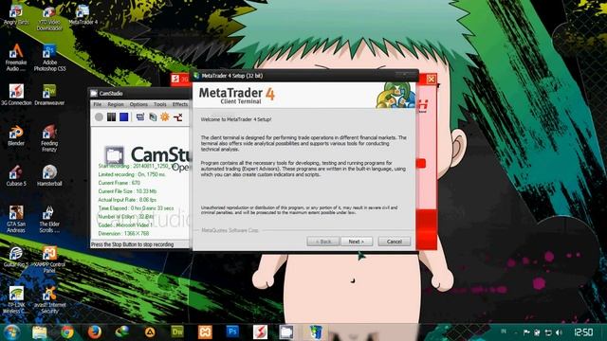Open XAMPP from the taskbar
This screenshot has width=607, height=341.
[205, 332]
